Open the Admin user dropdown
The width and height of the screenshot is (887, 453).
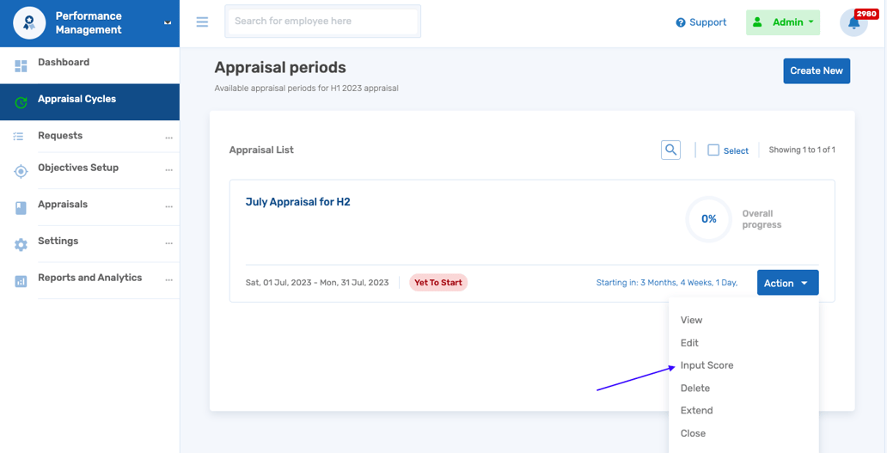(782, 23)
